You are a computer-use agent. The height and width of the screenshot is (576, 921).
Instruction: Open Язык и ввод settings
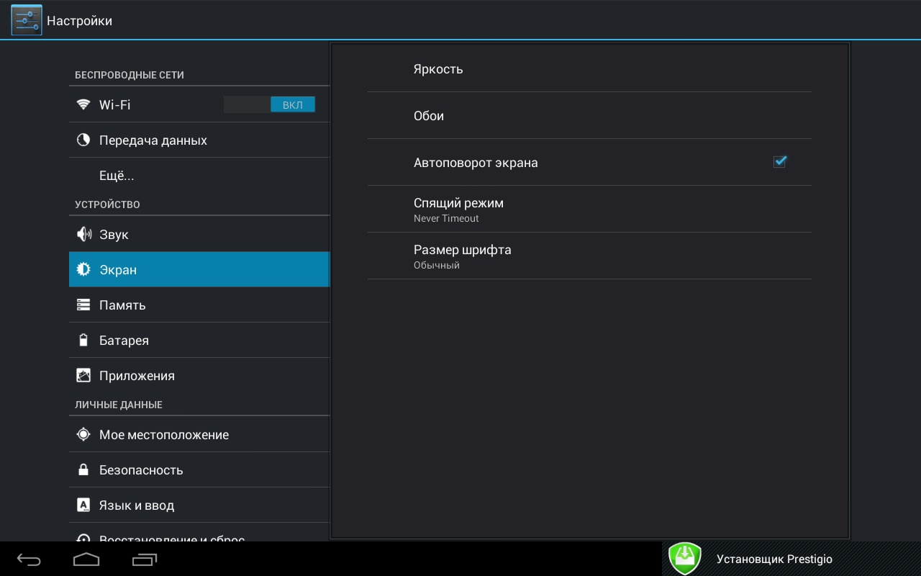click(137, 505)
